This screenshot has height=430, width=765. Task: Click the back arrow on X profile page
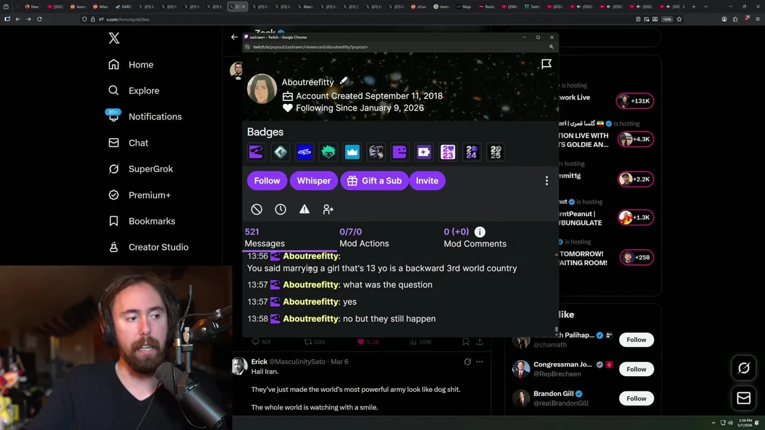tap(234, 37)
